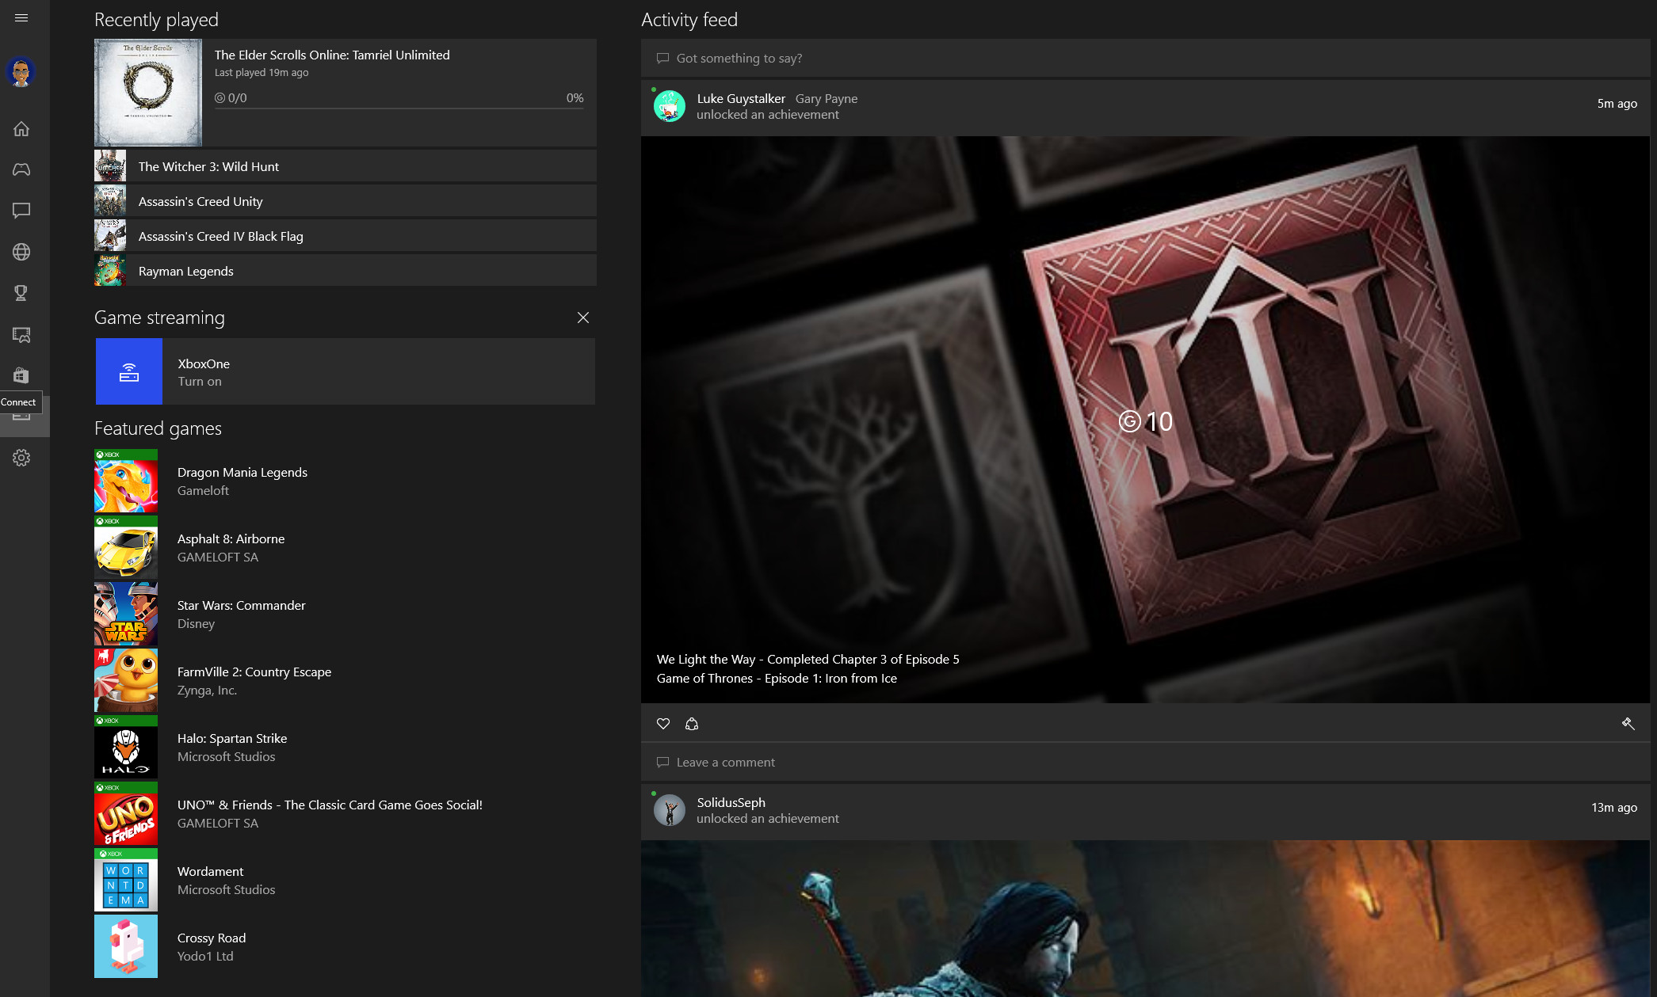Click 'Crossy Road' title text
The width and height of the screenshot is (1657, 997).
coord(212,938)
